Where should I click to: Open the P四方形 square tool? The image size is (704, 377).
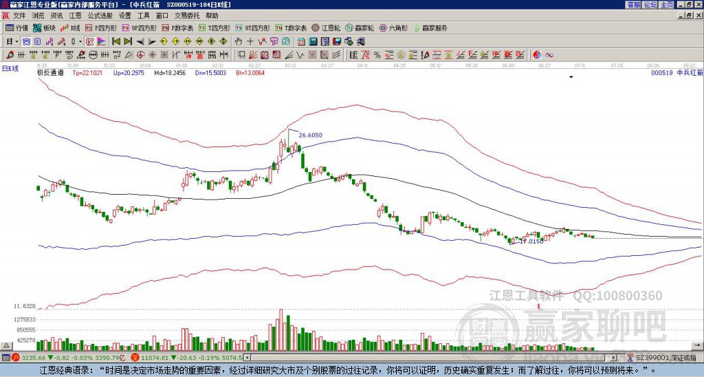[x=101, y=28]
